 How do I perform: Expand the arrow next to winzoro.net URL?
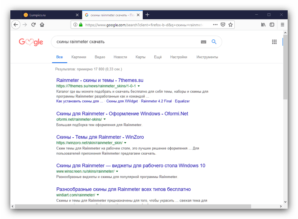125,143
